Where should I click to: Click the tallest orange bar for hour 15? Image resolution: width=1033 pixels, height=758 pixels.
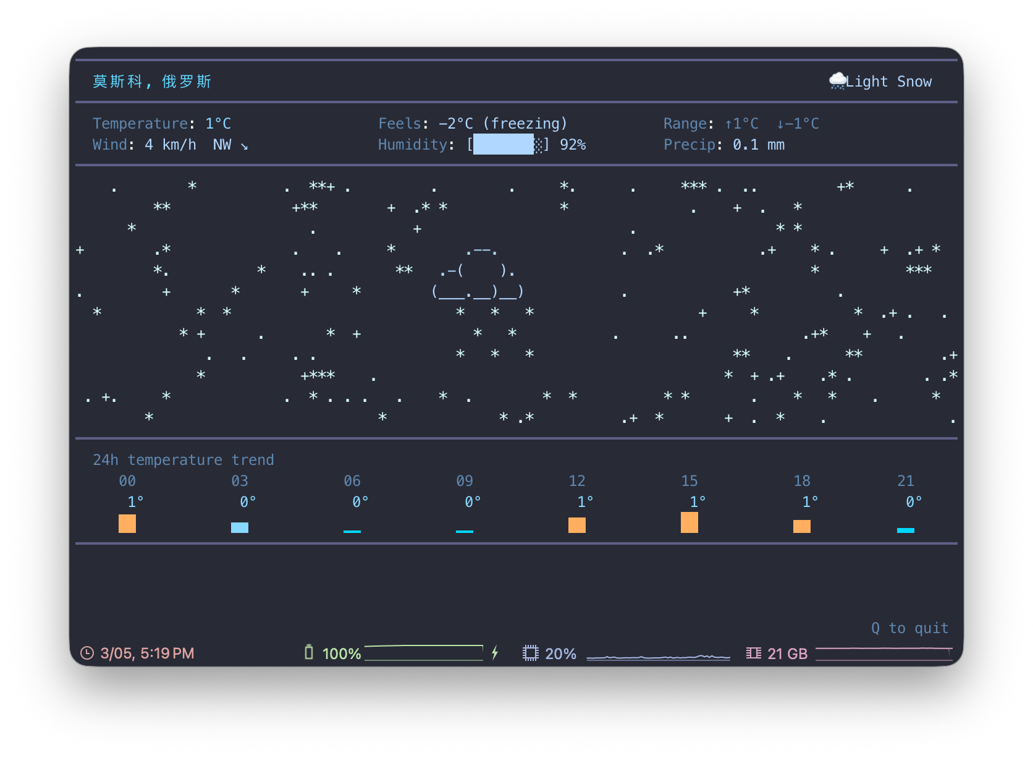[x=689, y=522]
